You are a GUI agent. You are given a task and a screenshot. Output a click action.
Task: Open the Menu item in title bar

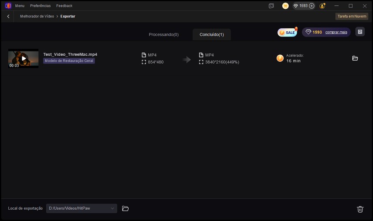pyautogui.click(x=20, y=6)
